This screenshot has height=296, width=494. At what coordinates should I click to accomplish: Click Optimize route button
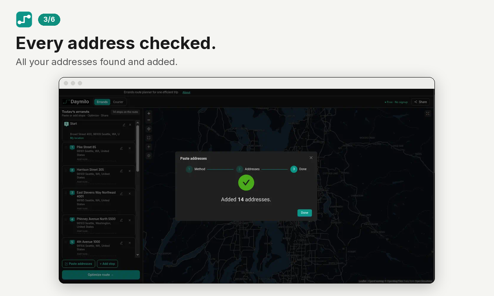pyautogui.click(x=101, y=275)
